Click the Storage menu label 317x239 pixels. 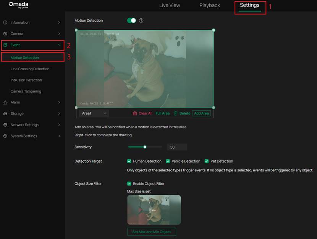[x=17, y=113]
